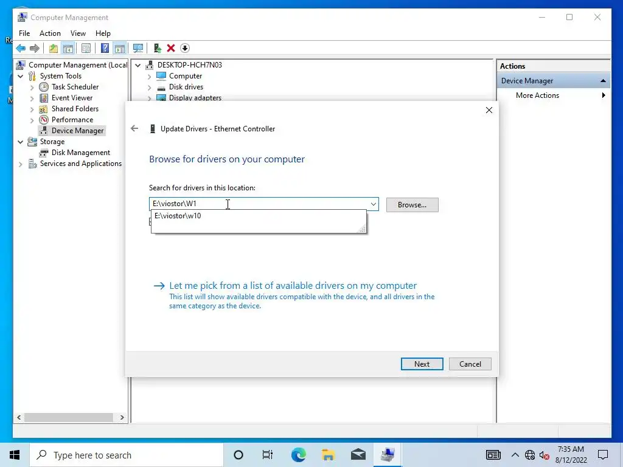Open driver location combo box dropdown arrow

tap(373, 204)
